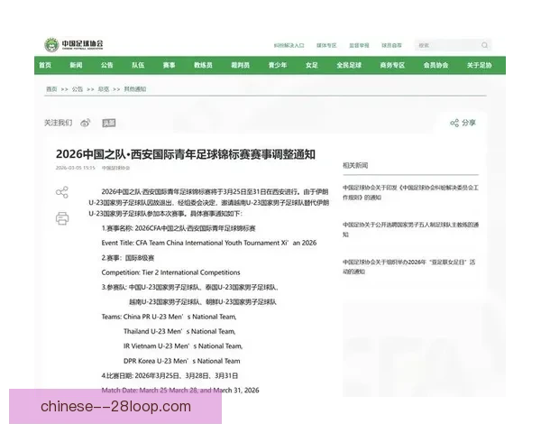Click the line 'Competition: Tier 2 International Competitions'
Image resolution: width=541 pixels, height=433 pixels.
pyautogui.click(x=170, y=272)
